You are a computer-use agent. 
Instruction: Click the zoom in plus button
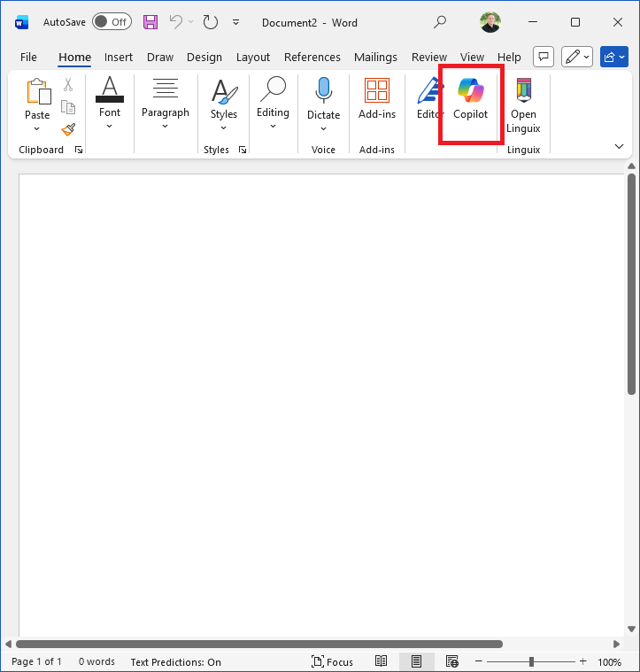(582, 661)
